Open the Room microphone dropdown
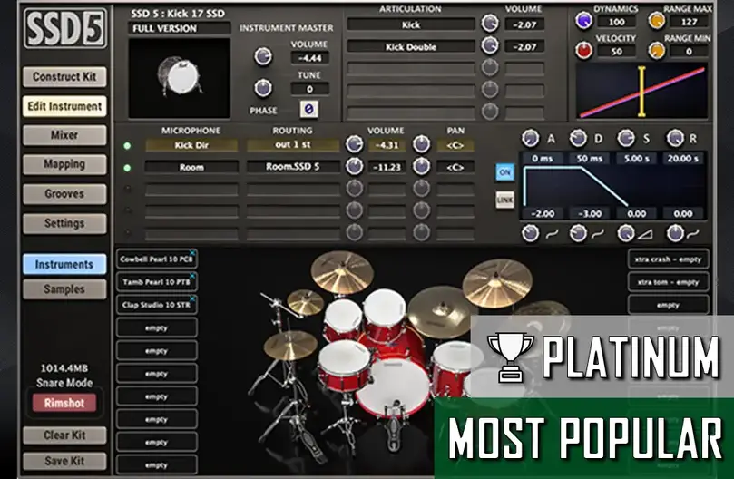Image resolution: width=734 pixels, height=479 pixels. click(x=191, y=167)
